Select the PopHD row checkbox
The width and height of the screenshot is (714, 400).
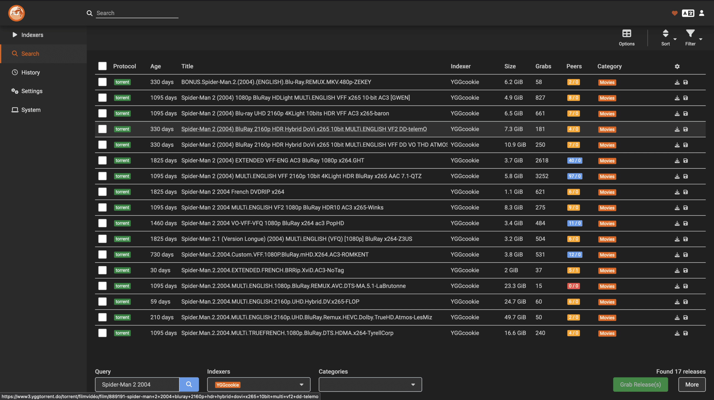tap(102, 223)
